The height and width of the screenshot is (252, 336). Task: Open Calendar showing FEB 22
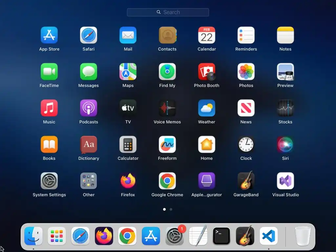(x=207, y=35)
